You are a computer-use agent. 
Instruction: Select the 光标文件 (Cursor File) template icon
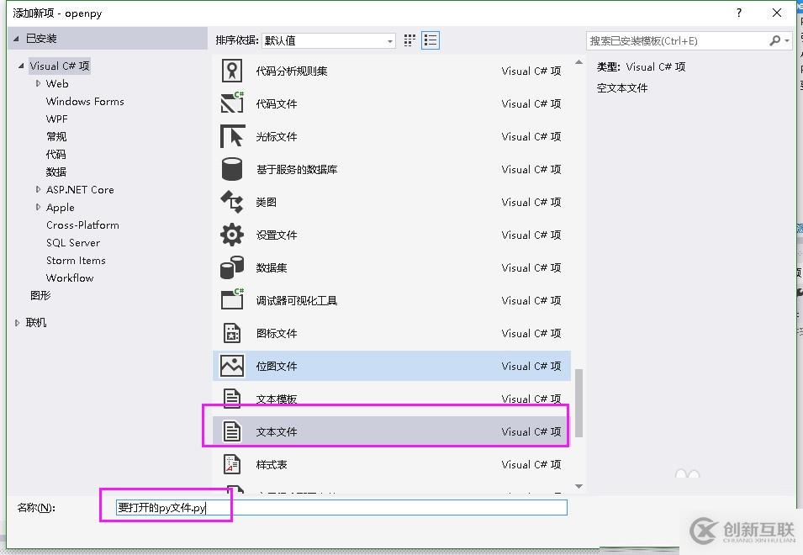pos(230,135)
